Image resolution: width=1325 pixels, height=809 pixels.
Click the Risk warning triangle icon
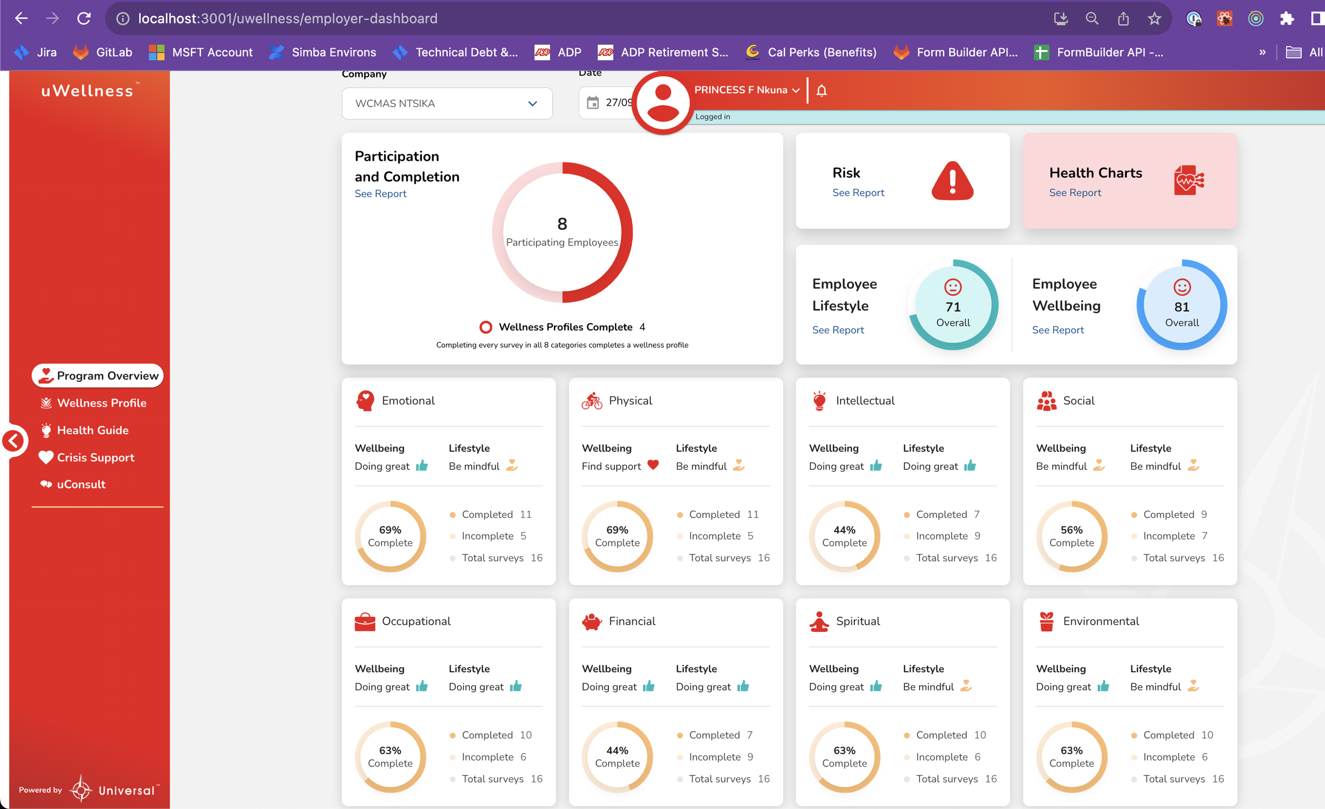(x=952, y=181)
